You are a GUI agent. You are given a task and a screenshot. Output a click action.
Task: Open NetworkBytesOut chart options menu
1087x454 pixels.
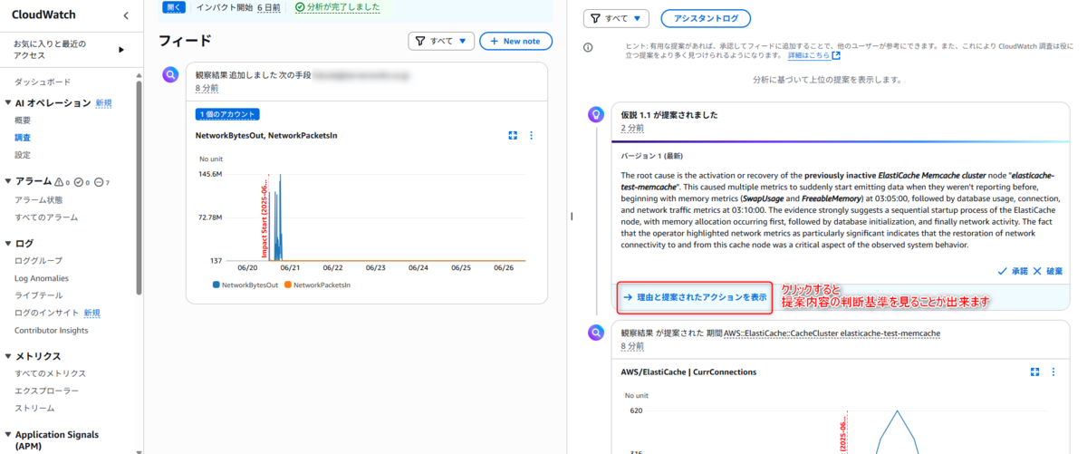pyautogui.click(x=532, y=136)
